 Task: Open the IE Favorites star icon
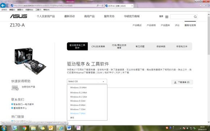pos(204,6)
